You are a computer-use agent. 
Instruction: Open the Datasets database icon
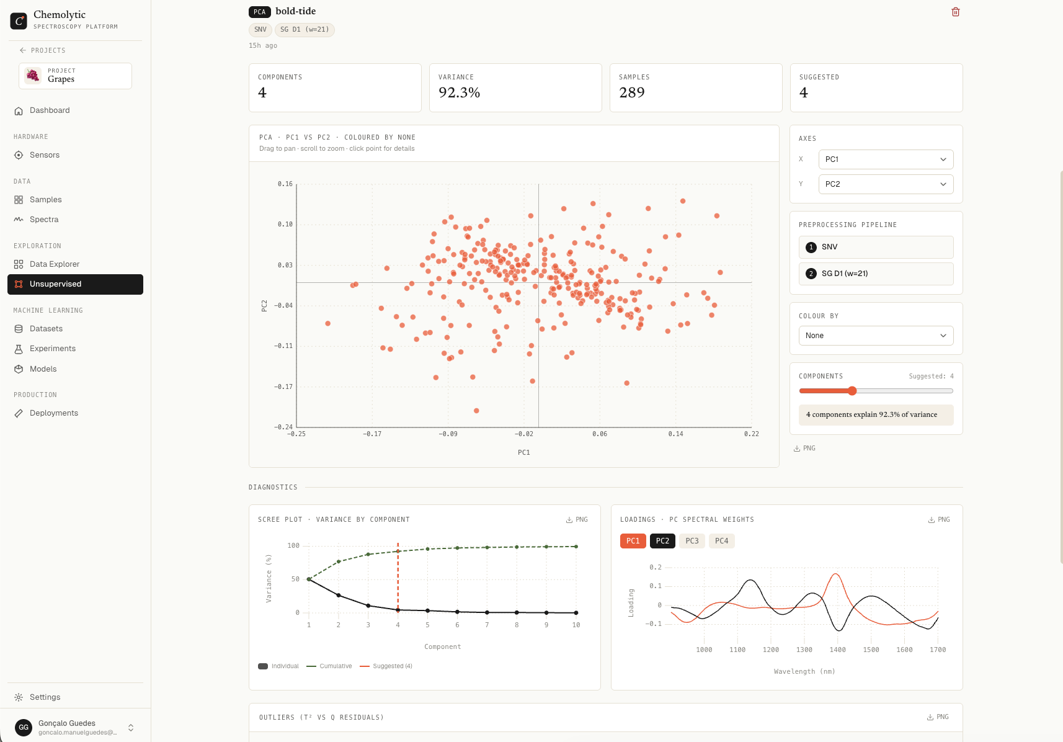pos(19,329)
